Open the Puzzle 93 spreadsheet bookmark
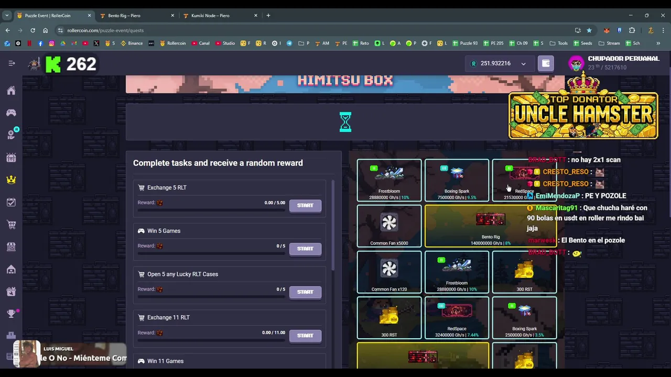 465,43
